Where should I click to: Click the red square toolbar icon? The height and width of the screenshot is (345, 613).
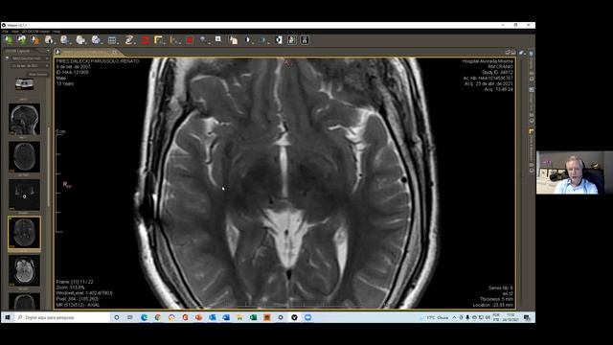point(190,40)
